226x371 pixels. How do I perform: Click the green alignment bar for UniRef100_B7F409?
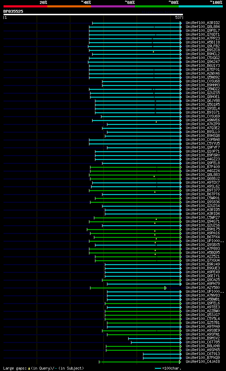click(x=135, y=167)
